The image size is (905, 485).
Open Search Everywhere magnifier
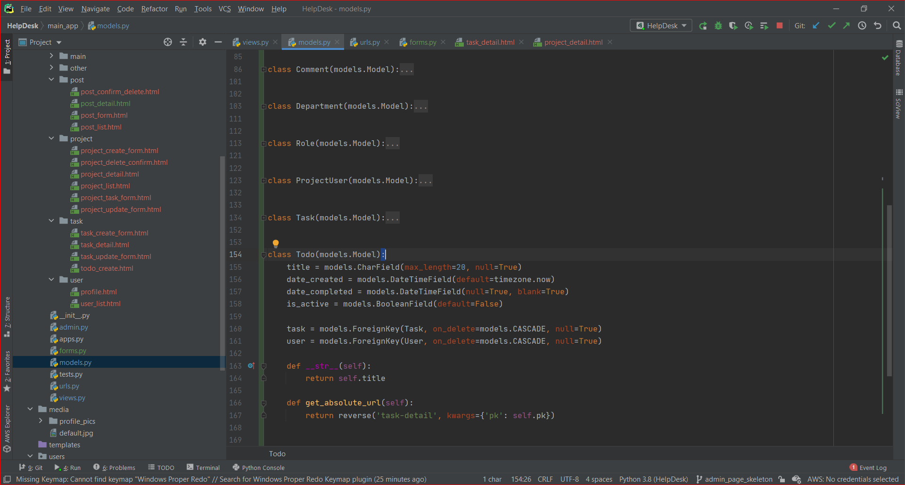click(x=897, y=26)
